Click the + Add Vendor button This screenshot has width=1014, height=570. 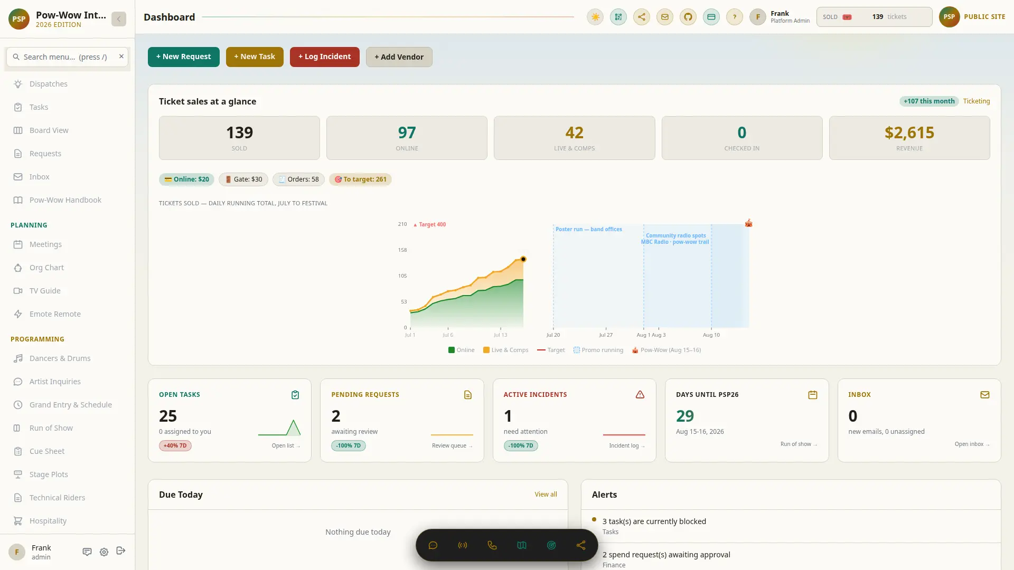point(399,57)
